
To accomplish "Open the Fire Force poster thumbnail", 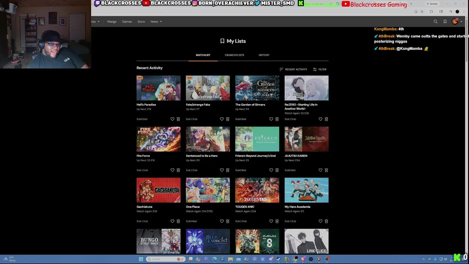I will coord(159,139).
